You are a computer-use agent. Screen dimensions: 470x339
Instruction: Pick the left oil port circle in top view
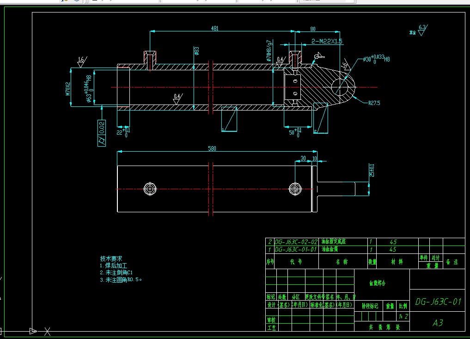pos(150,189)
